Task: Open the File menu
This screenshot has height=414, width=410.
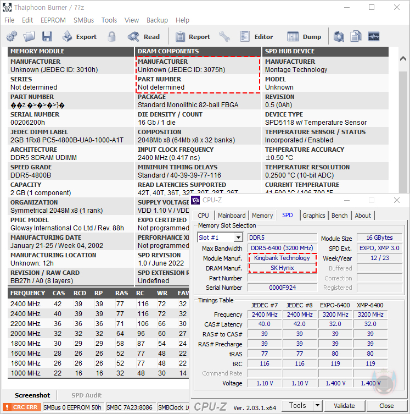Action: pos(9,20)
